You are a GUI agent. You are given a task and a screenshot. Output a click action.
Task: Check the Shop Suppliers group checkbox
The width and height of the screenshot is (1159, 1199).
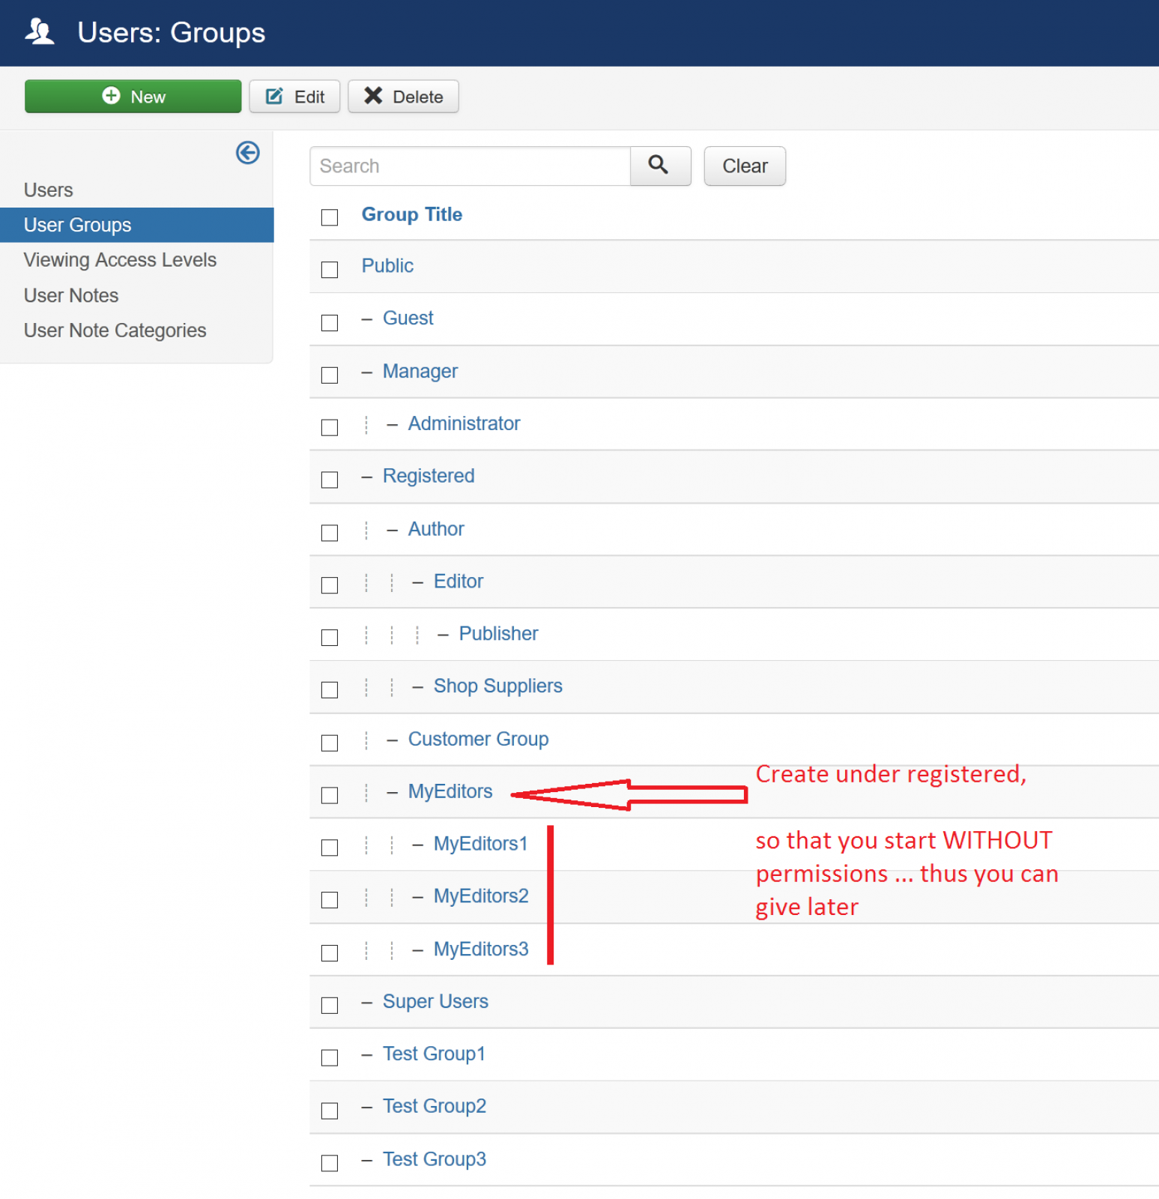tap(330, 689)
